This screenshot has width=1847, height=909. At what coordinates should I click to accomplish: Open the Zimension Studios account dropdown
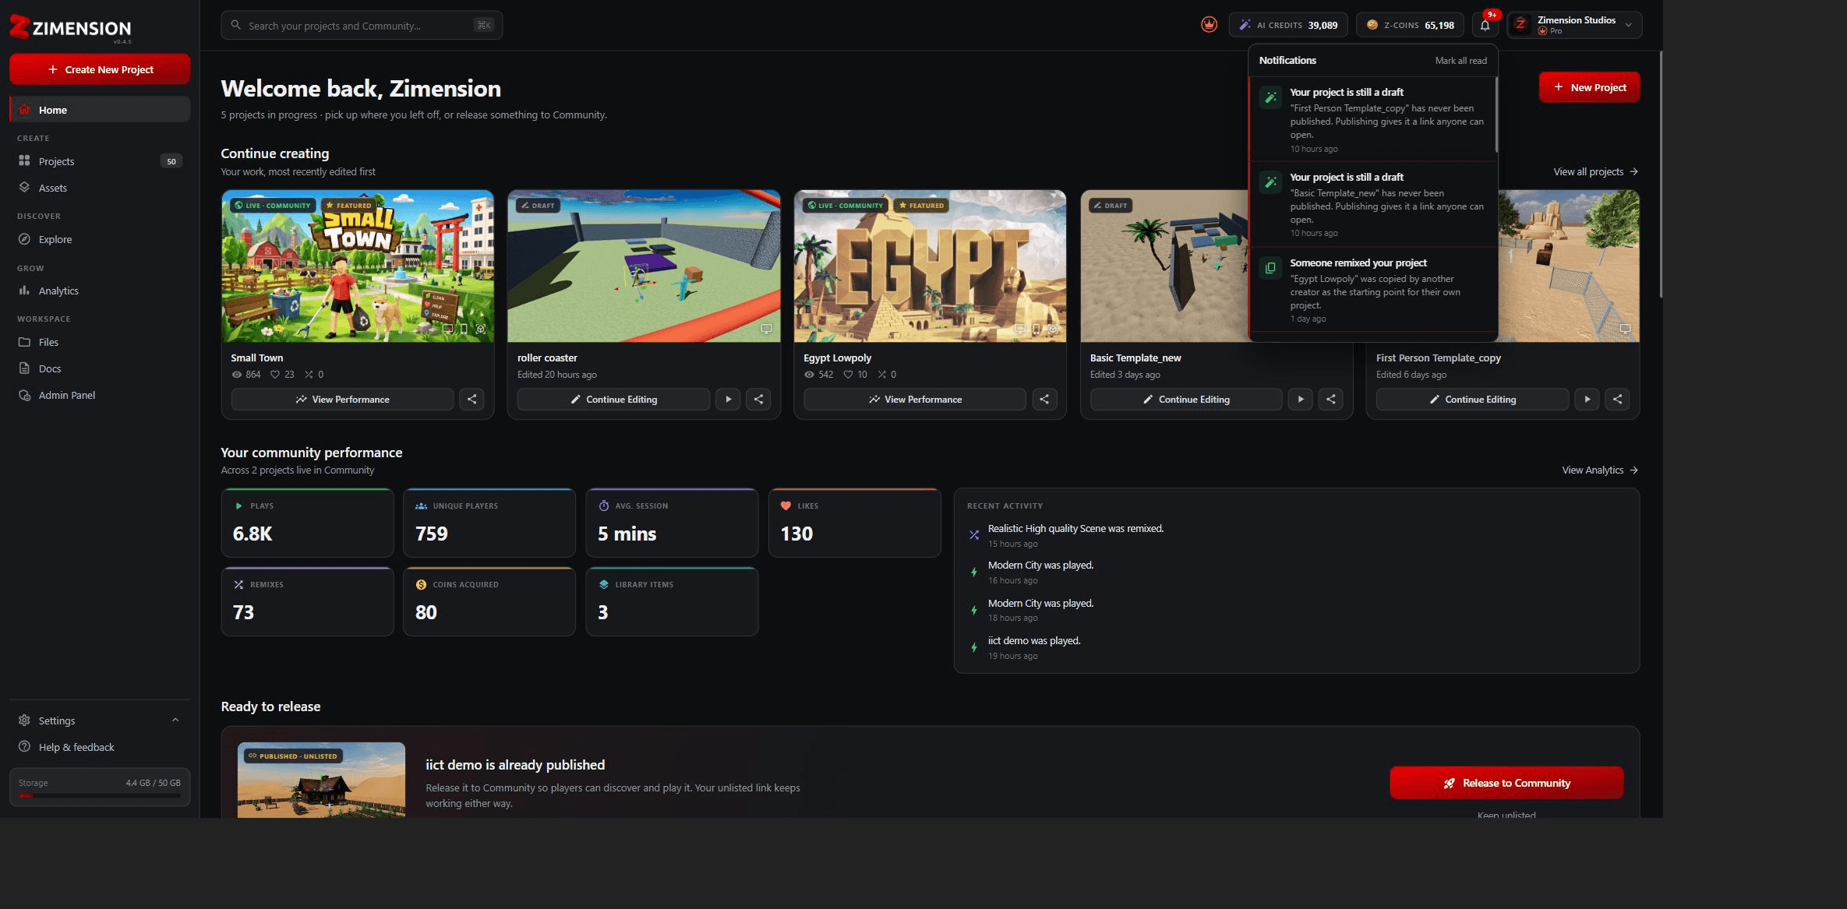click(x=1574, y=25)
